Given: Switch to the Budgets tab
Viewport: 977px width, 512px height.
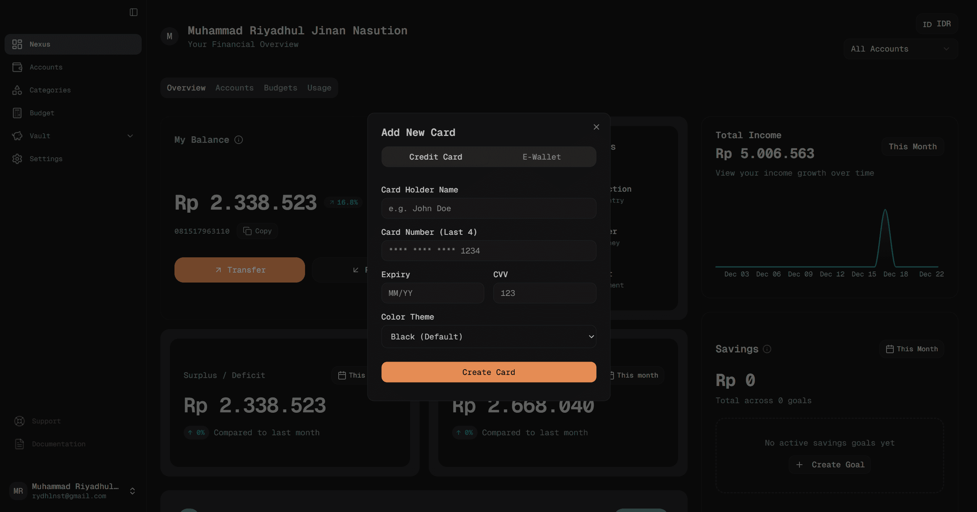Looking at the screenshot, I should pyautogui.click(x=280, y=88).
